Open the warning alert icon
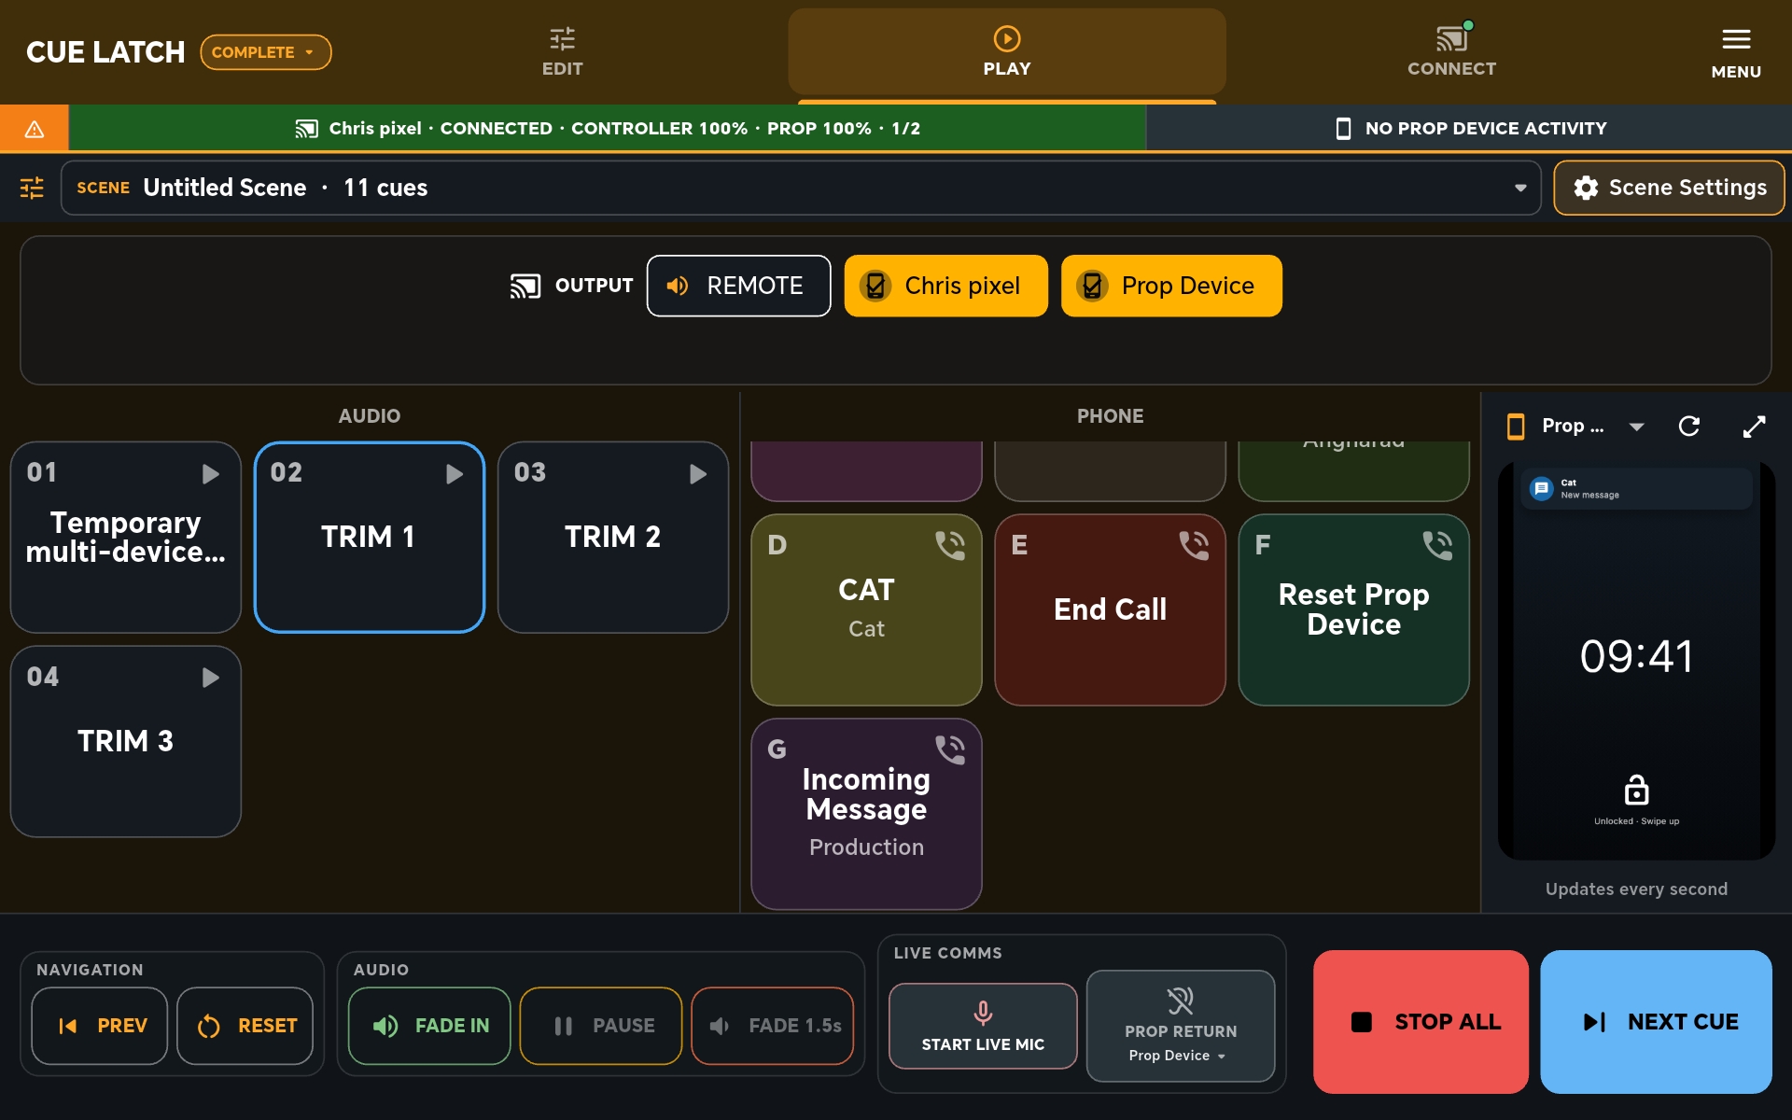Image resolution: width=1792 pixels, height=1120 pixels. (x=35, y=129)
